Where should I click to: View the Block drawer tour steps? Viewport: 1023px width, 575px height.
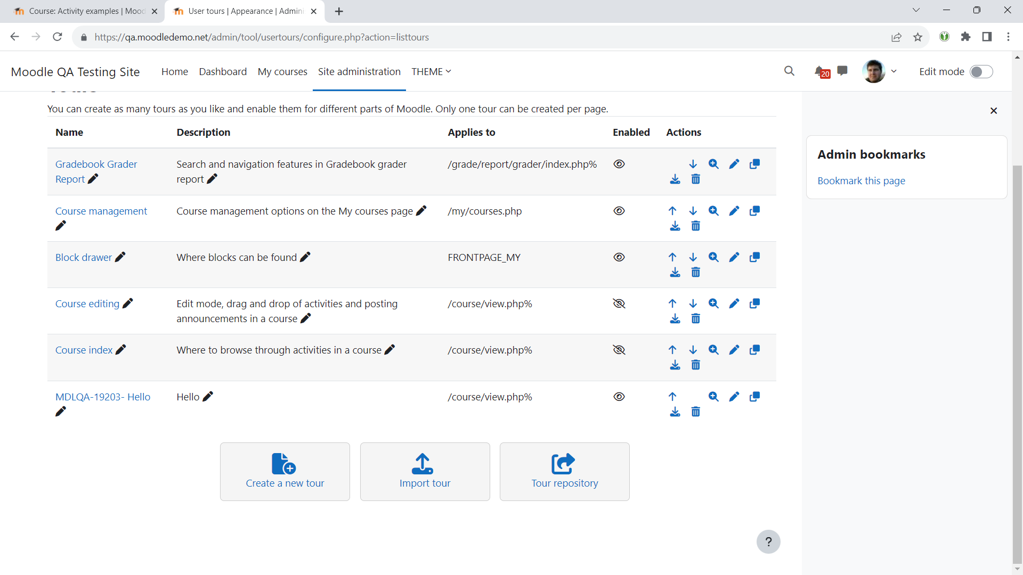point(713,257)
